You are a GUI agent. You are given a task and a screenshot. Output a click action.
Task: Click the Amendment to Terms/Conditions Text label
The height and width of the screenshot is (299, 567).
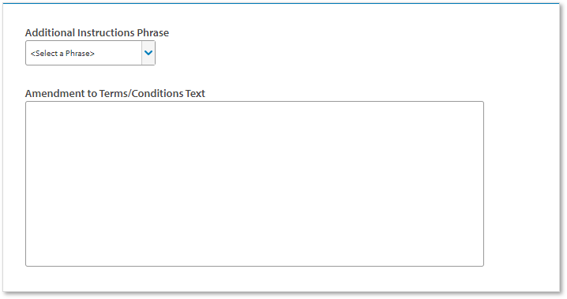115,93
